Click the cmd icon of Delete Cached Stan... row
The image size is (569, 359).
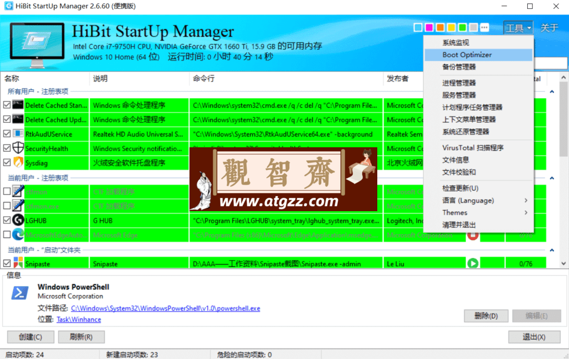pos(18,105)
